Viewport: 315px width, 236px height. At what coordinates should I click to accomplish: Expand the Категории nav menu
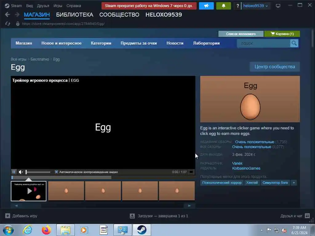tap(101, 43)
